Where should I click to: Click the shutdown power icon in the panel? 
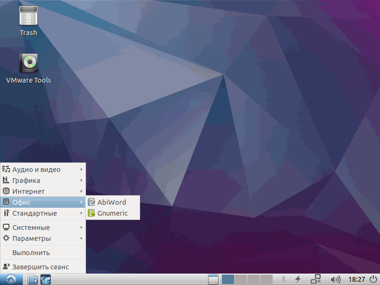coord(373,279)
